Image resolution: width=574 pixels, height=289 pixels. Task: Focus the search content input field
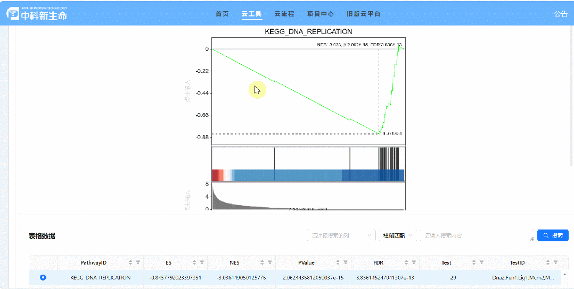pyautogui.click(x=477, y=236)
